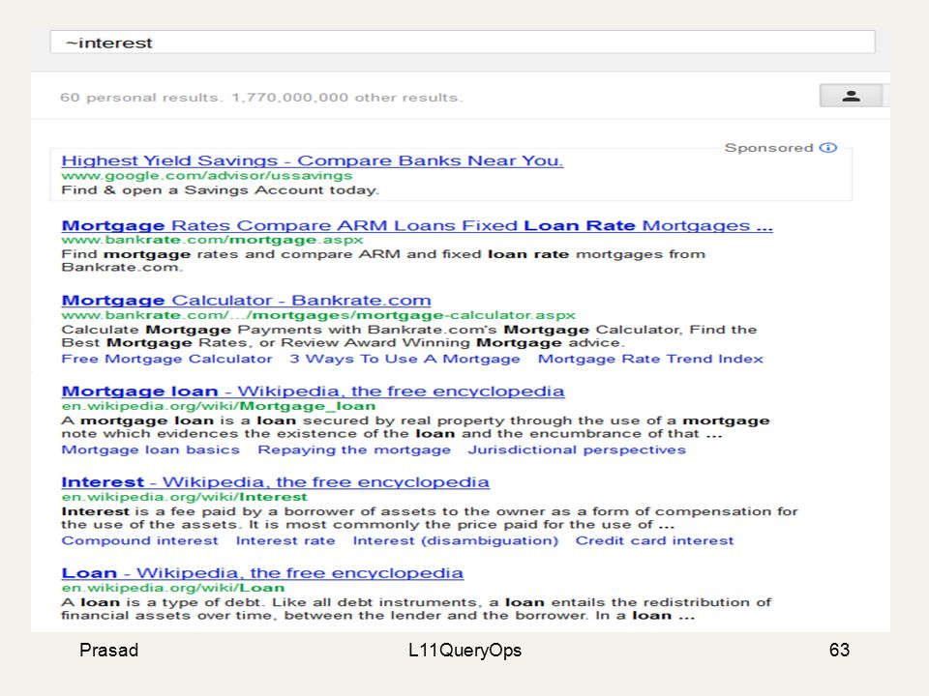Click the en.wikipedia.org/wiki/Mortgage_loan URL

[219, 406]
